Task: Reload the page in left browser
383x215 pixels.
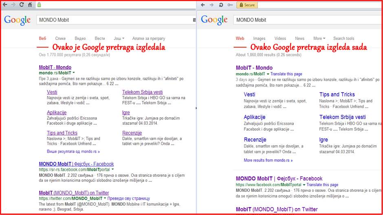Action: (22, 4)
